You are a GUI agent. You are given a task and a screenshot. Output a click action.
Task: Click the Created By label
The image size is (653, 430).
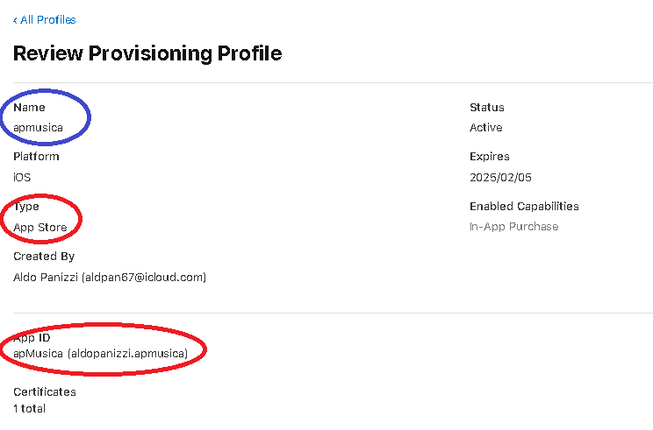(44, 257)
